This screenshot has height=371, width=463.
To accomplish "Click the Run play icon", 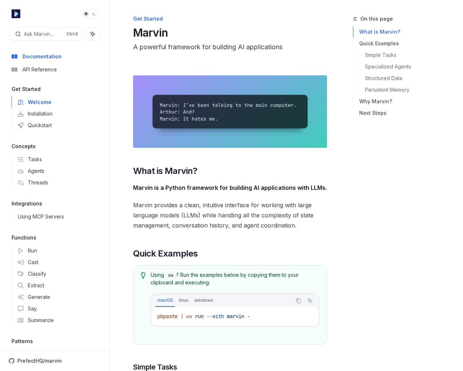I will (x=21, y=251).
